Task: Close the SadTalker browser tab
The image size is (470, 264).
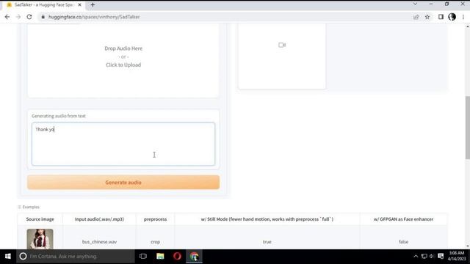Action: (79, 5)
